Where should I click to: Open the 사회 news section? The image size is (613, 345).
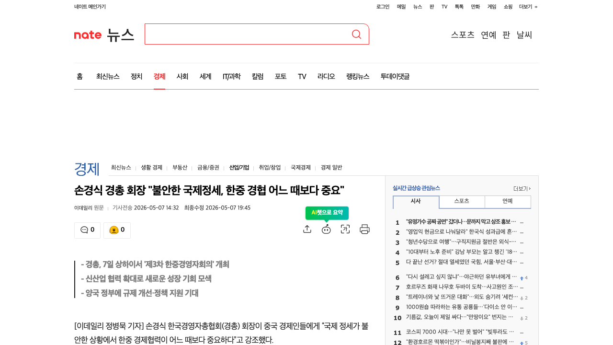(x=182, y=77)
